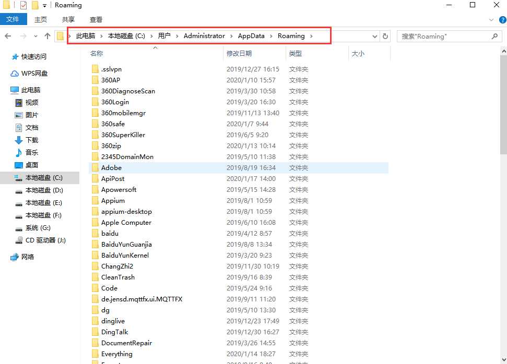Image resolution: width=507 pixels, height=364 pixels.
Task: Refresh the Roaming folder view
Action: [x=385, y=36]
